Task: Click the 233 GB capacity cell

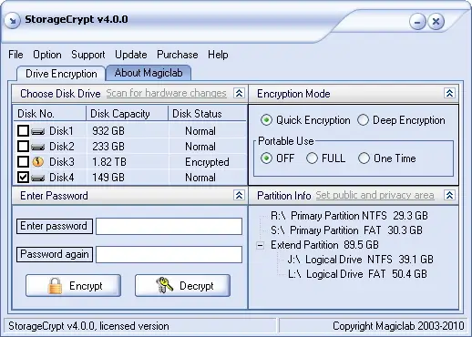Action: pos(108,147)
